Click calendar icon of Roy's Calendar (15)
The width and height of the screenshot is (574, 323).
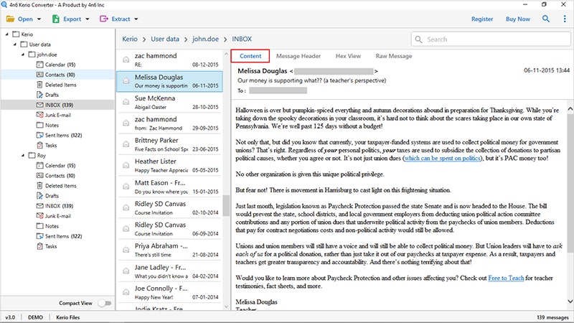(40, 166)
